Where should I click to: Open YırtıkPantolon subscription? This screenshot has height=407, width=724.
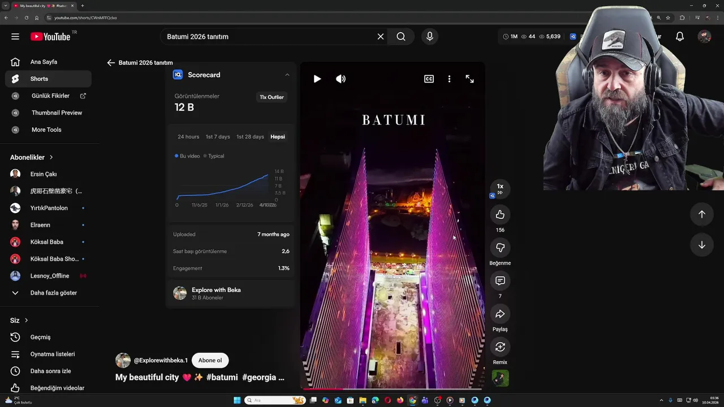point(48,208)
